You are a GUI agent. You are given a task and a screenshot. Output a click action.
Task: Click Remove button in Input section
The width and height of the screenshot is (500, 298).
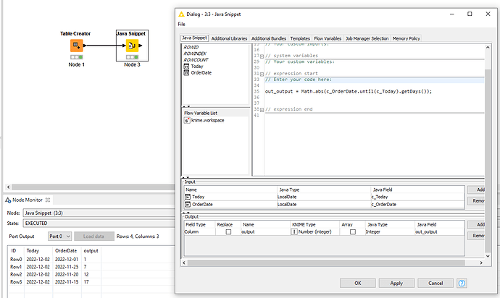pyautogui.click(x=476, y=200)
